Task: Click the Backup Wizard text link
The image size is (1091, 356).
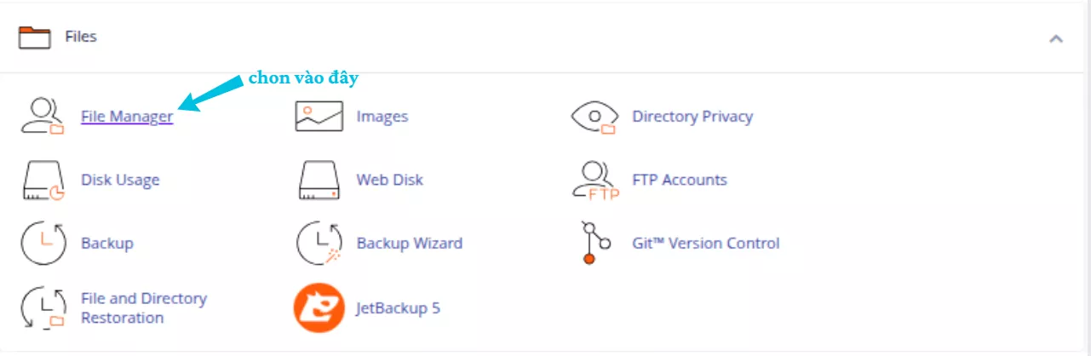Action: [x=409, y=244]
